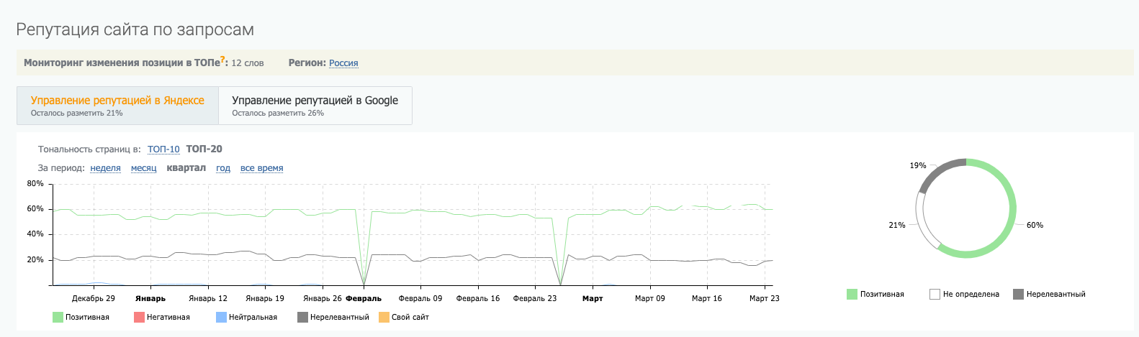Choose квартал as the period
The image size is (1139, 337).
pos(186,168)
